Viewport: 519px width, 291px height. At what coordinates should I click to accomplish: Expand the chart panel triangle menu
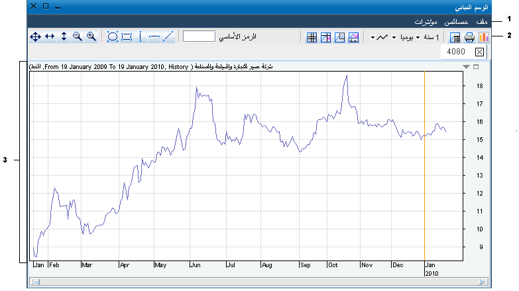pyautogui.click(x=466, y=67)
